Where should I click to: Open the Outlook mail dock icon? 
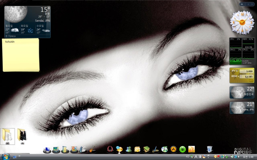137,149
